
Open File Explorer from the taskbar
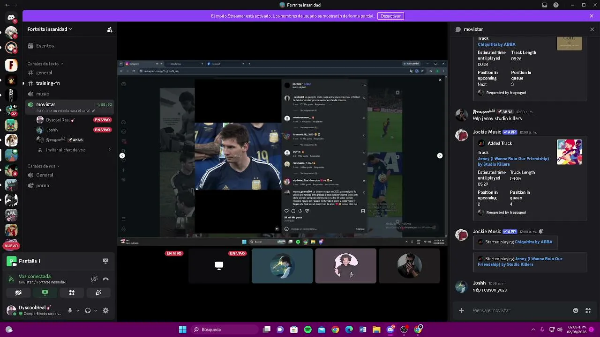pyautogui.click(x=376, y=330)
